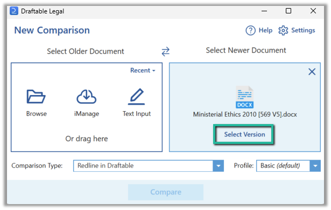Minimize the Draftable Legal window
The image size is (331, 210).
[264, 11]
